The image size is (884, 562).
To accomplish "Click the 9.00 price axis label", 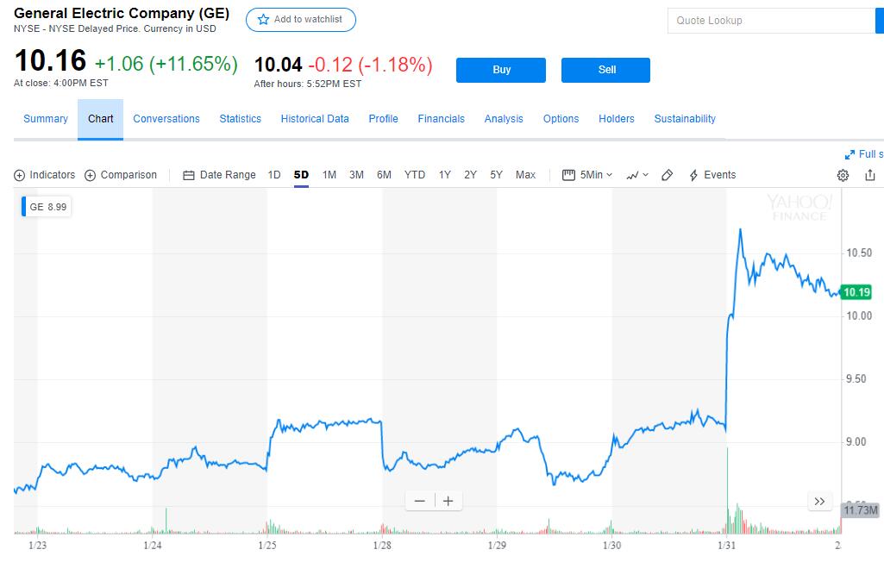I will coord(856,442).
